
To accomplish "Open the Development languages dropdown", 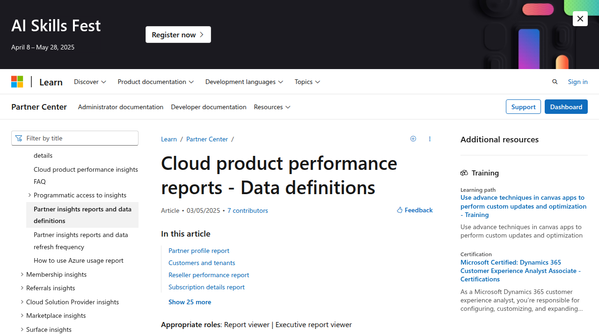I will pos(244,82).
